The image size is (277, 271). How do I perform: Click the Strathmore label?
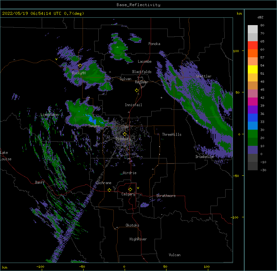(166, 196)
